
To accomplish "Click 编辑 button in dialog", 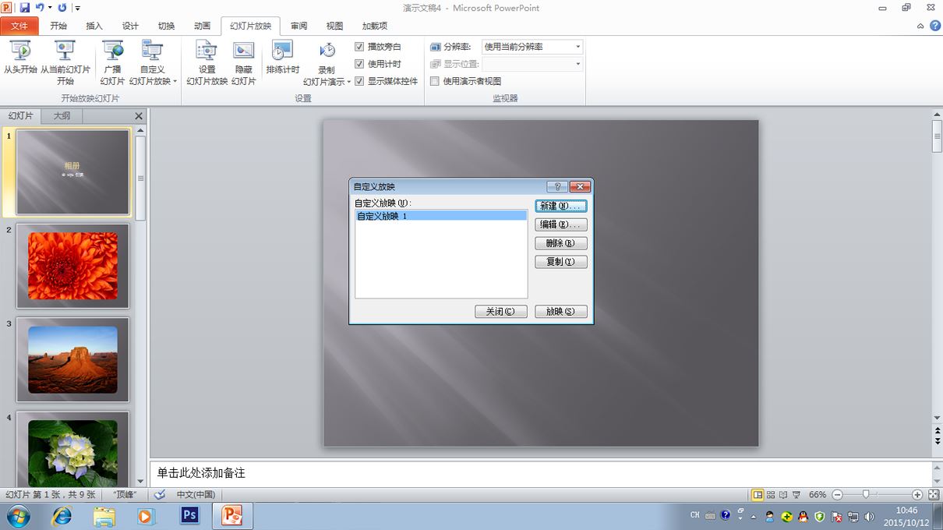I will click(561, 224).
